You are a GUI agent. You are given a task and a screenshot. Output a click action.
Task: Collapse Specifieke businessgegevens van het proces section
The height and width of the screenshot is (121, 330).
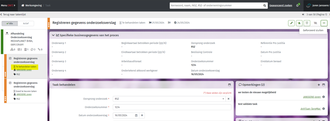pyautogui.click(x=53, y=35)
